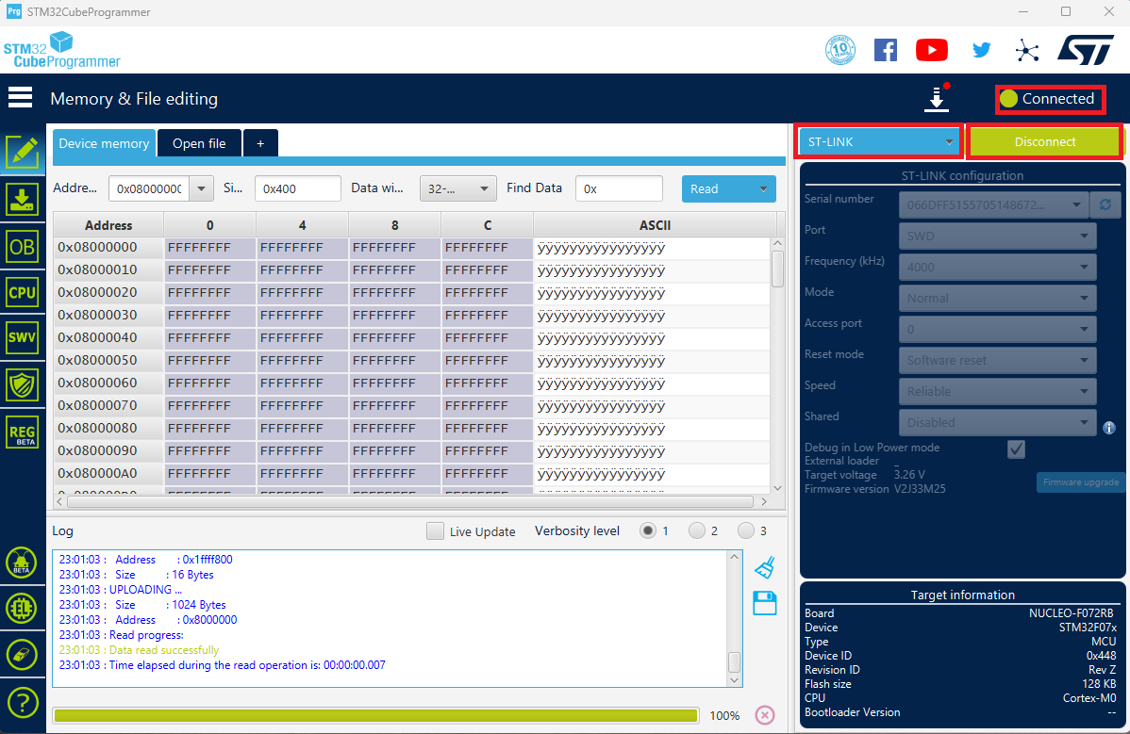The height and width of the screenshot is (734, 1130).
Task: Open the external loader EL icon
Action: click(x=22, y=608)
